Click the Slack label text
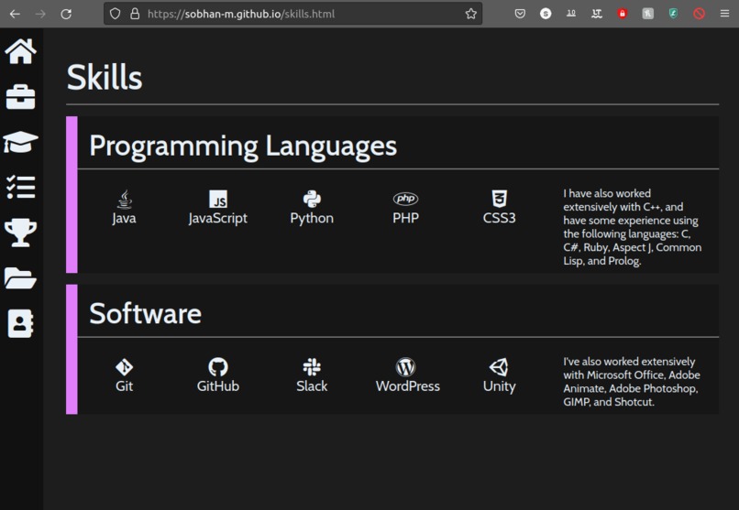The width and height of the screenshot is (739, 510). [x=312, y=386]
